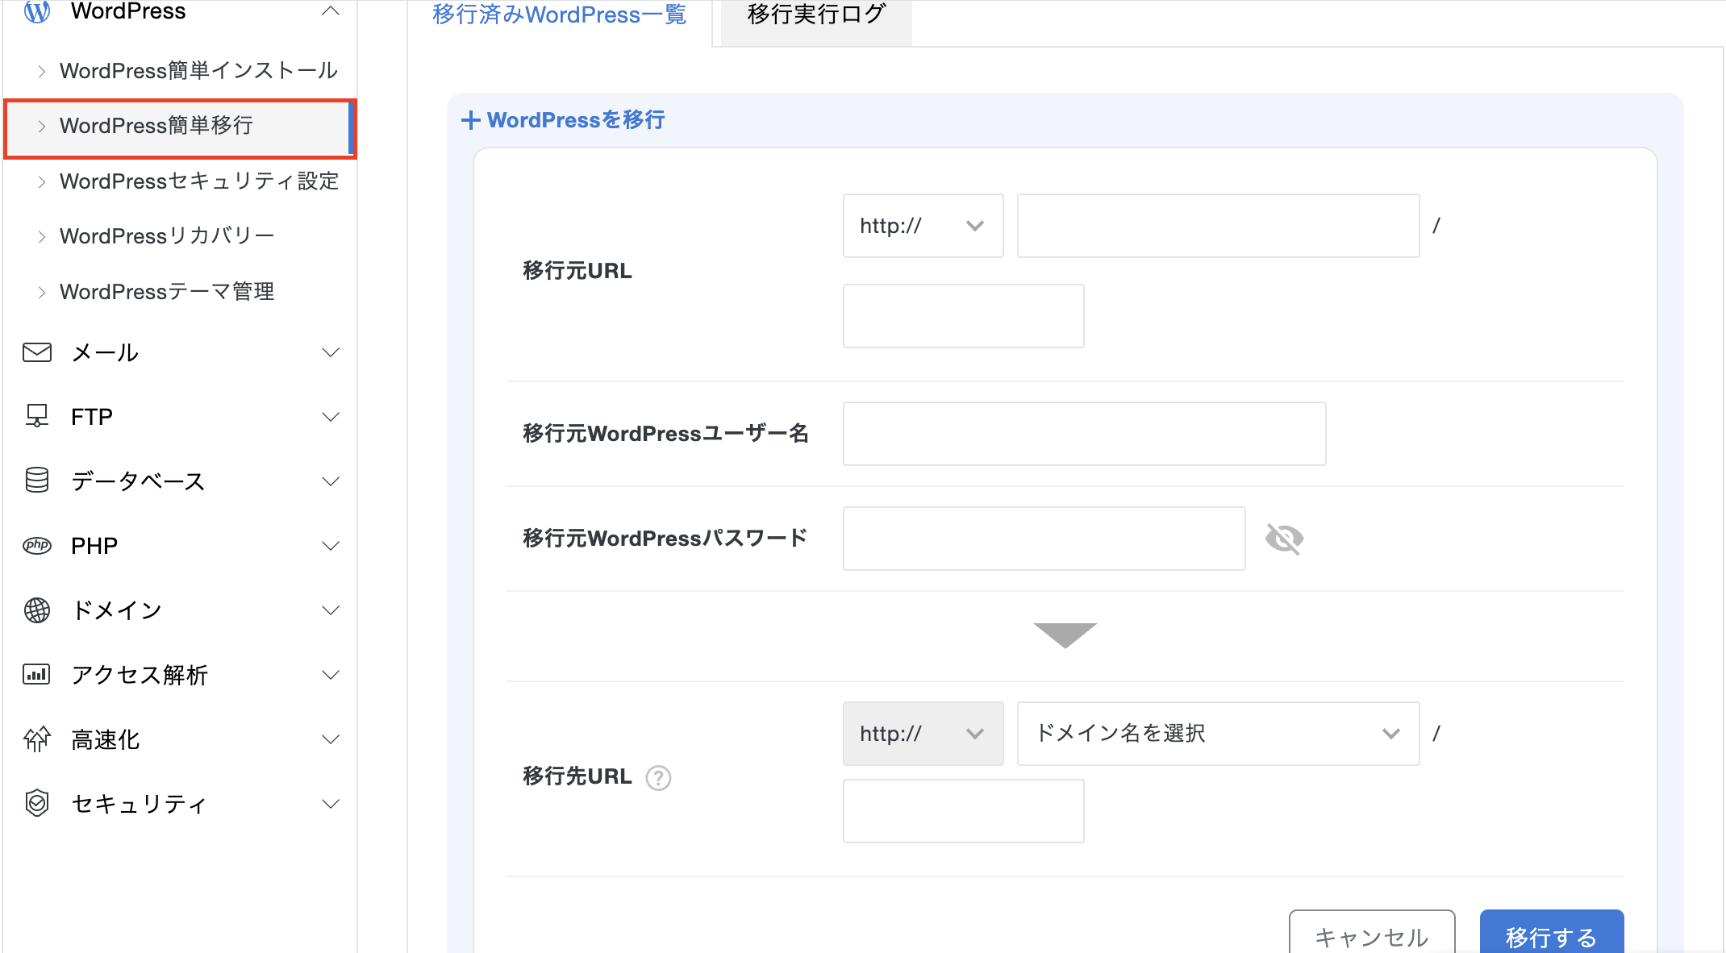Viewport: 1726px width, 953px height.
Task: Expand the アクセス解析 menu chevron
Action: pos(330,675)
